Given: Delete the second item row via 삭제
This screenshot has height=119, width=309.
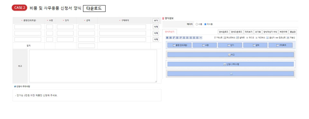Looking at the screenshot, I should 156,33.
